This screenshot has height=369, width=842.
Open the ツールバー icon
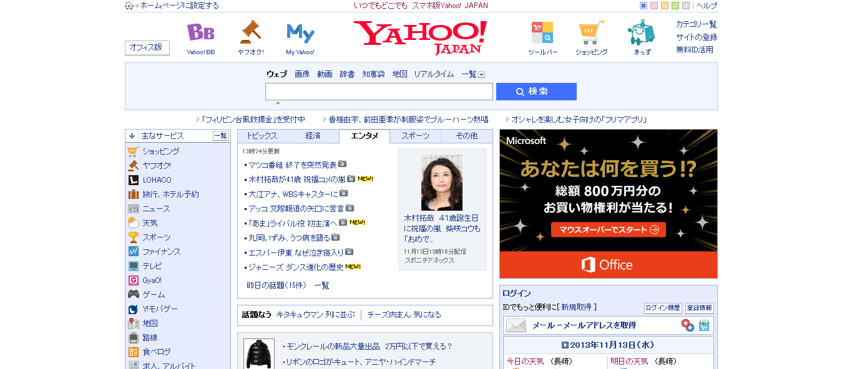point(542,32)
